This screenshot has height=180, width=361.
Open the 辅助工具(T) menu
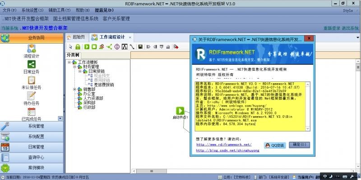[60, 10]
